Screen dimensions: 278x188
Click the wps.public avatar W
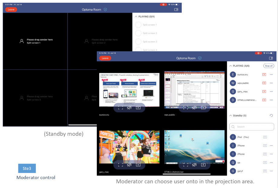(233, 83)
